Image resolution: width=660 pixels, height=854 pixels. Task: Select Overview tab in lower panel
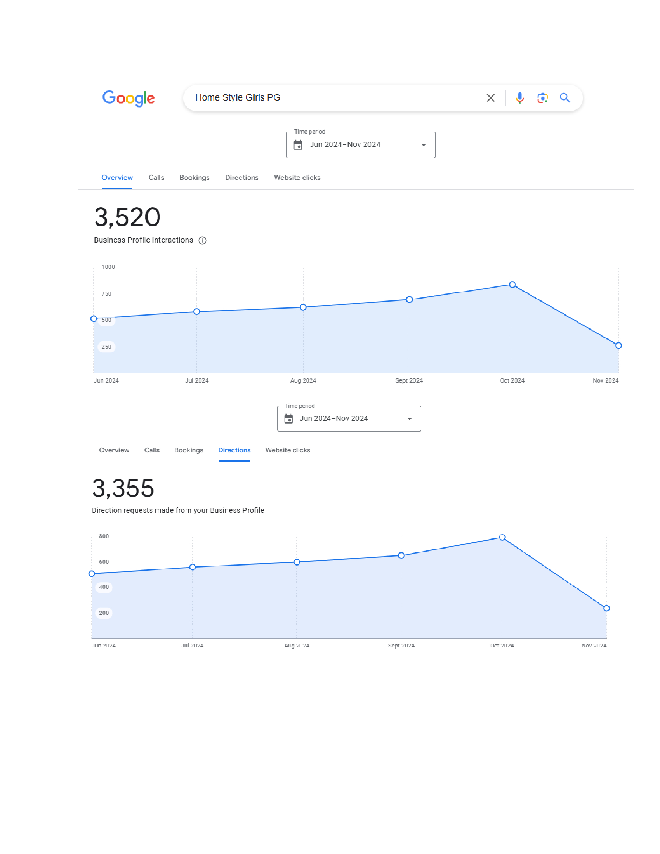click(x=114, y=450)
